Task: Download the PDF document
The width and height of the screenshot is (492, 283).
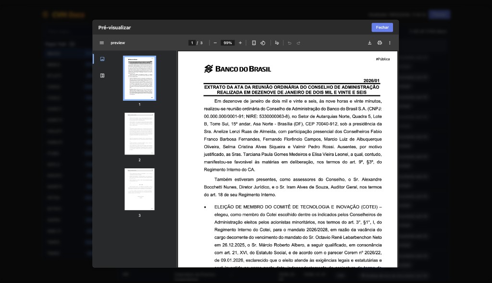Action: 370,43
